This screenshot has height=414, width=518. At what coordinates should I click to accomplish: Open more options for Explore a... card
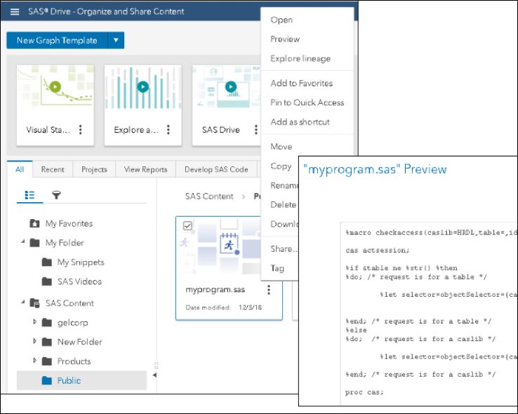point(168,129)
